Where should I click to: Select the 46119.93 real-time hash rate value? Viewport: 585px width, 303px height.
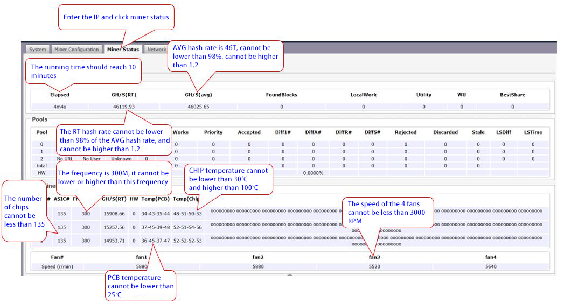tap(123, 107)
